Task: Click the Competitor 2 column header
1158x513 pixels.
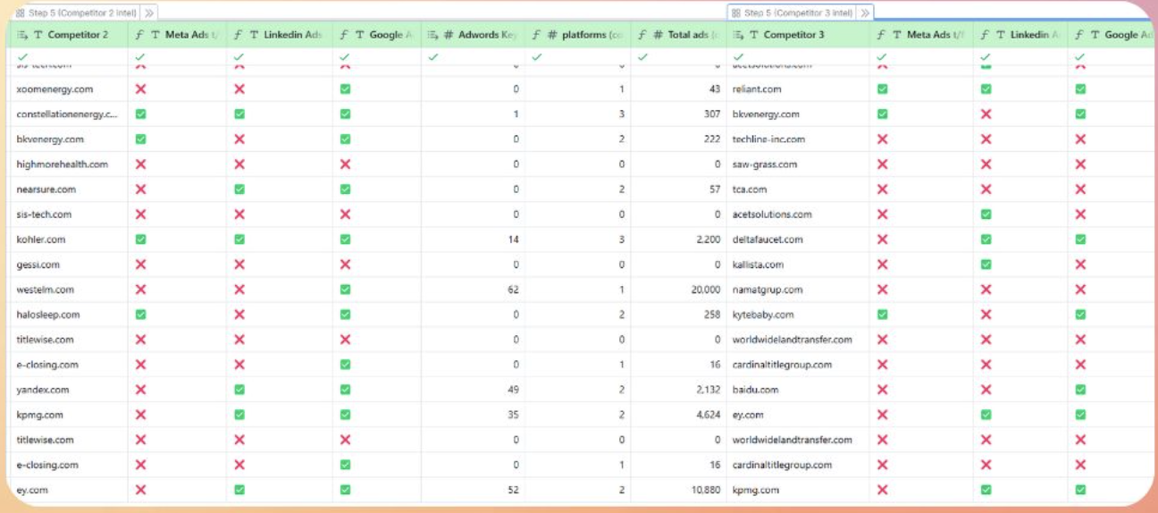Action: coord(78,35)
